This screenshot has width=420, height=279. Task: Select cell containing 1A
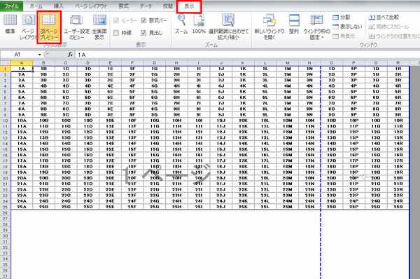22,69
